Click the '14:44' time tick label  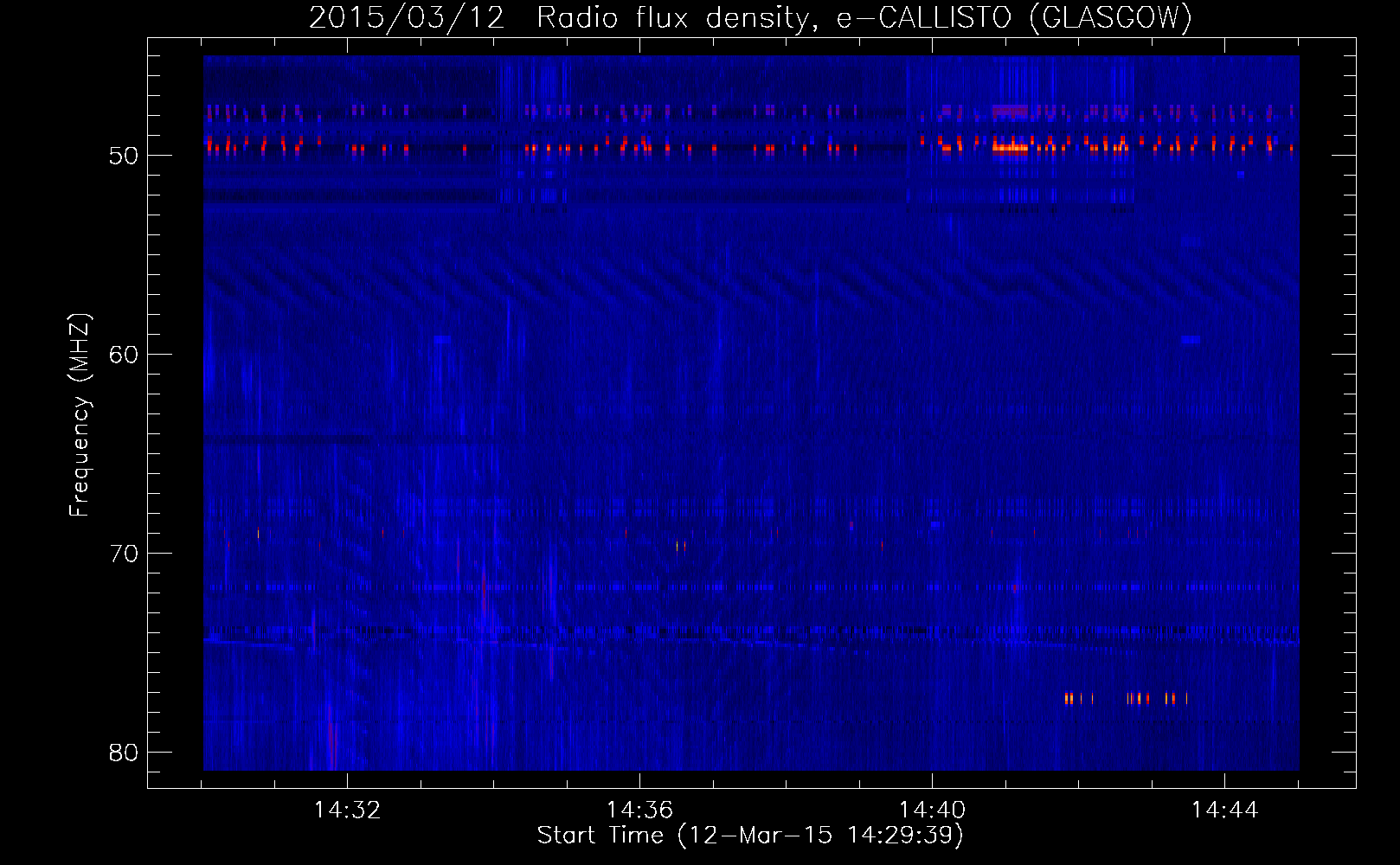click(1224, 811)
